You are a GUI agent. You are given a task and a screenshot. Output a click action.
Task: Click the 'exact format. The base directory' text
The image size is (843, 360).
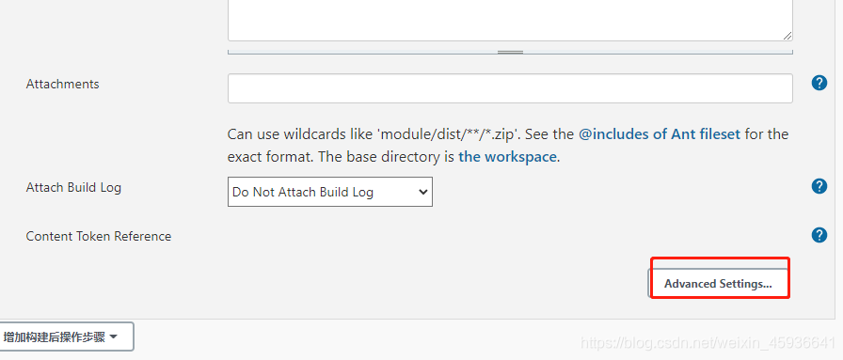pos(342,157)
